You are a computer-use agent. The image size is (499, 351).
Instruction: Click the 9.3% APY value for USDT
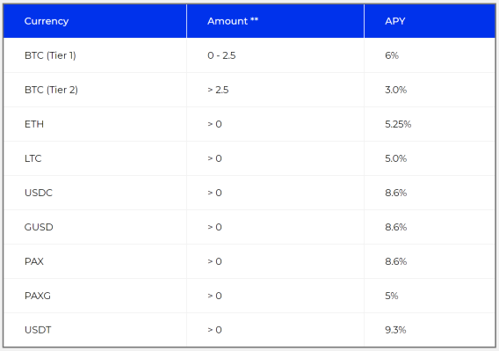395,330
